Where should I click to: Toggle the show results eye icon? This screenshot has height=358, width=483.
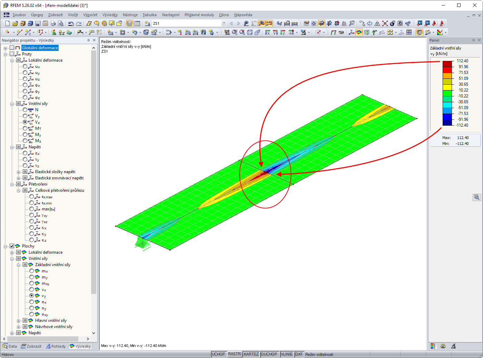point(262,23)
